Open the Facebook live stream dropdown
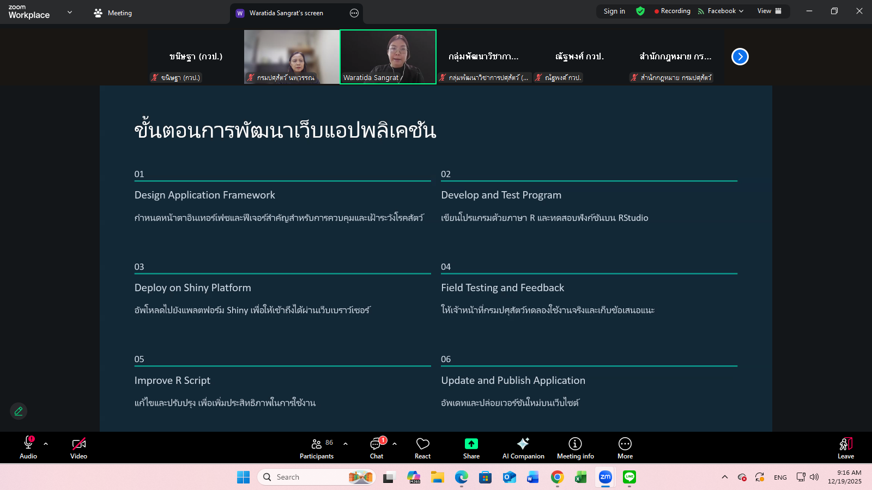 [x=720, y=11]
